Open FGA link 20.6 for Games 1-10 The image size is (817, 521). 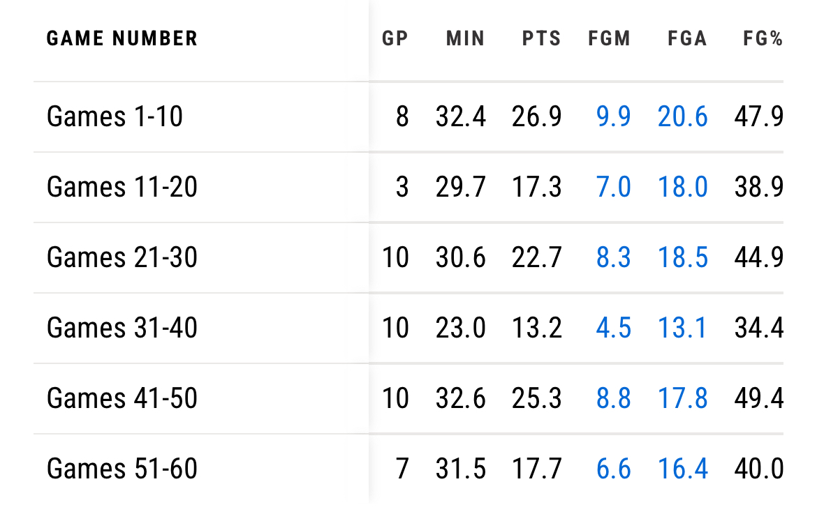coord(682,116)
